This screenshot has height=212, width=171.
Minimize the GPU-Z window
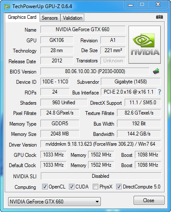[x=131, y=4]
